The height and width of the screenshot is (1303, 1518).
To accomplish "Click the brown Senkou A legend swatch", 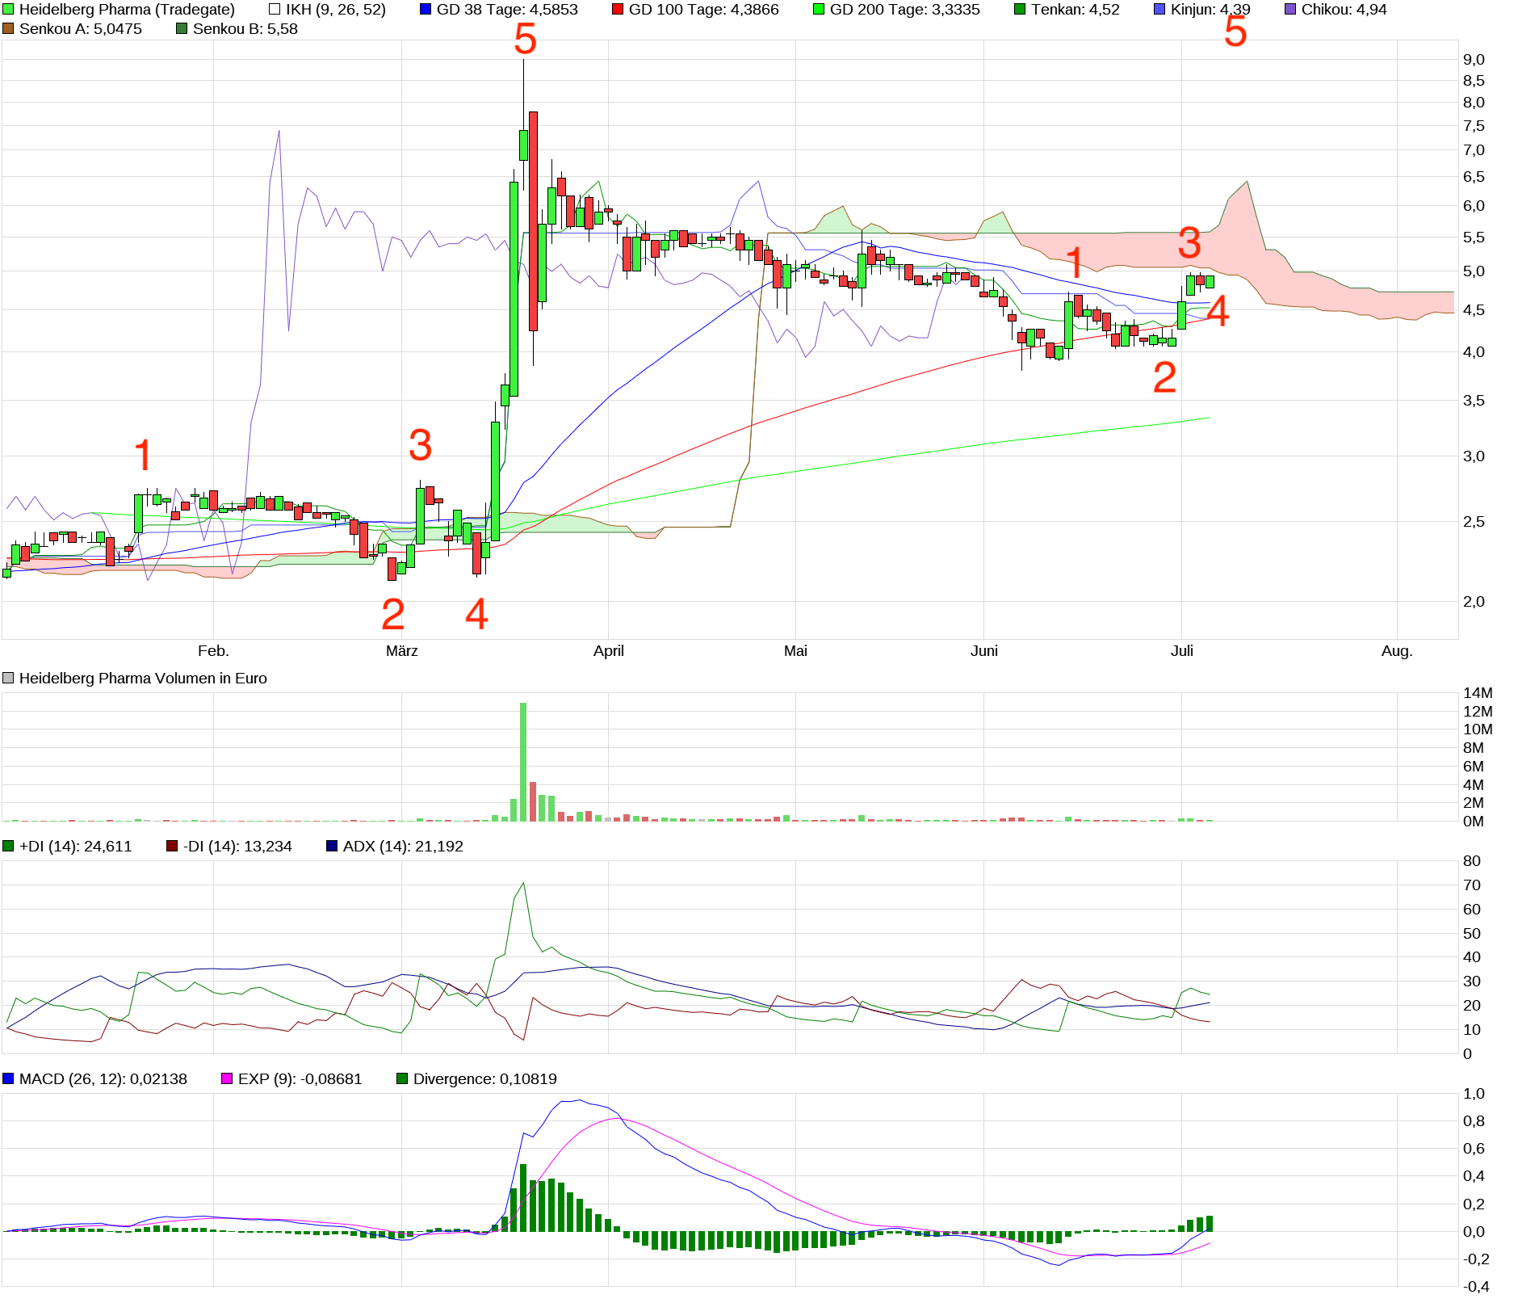I will 8,29.
